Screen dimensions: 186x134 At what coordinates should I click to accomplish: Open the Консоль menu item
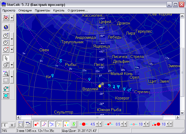59,10
